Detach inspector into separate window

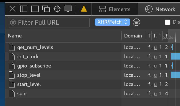(46, 9)
